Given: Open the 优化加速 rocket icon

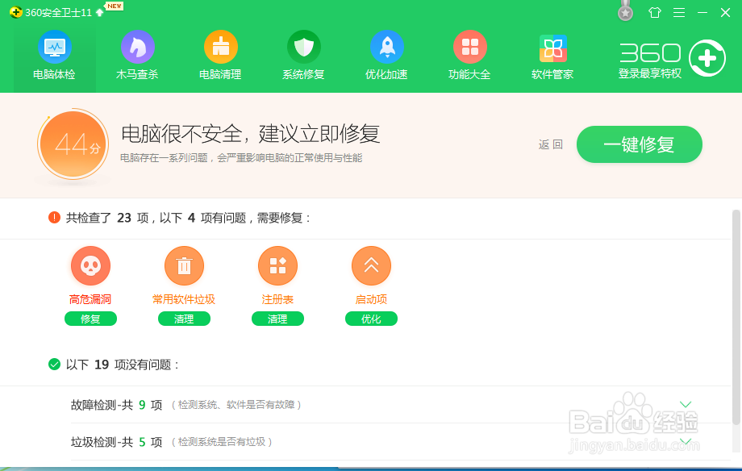Looking at the screenshot, I should pos(386,47).
